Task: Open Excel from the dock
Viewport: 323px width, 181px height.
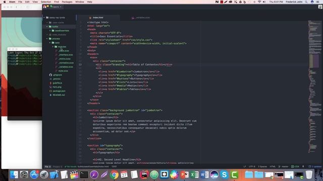Action: pos(194,175)
